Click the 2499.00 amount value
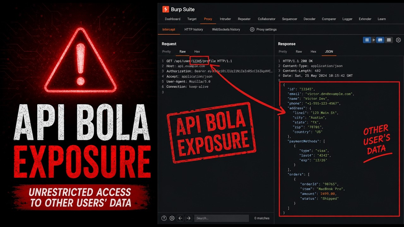Viewport: 404px width, 227px height. (x=328, y=194)
